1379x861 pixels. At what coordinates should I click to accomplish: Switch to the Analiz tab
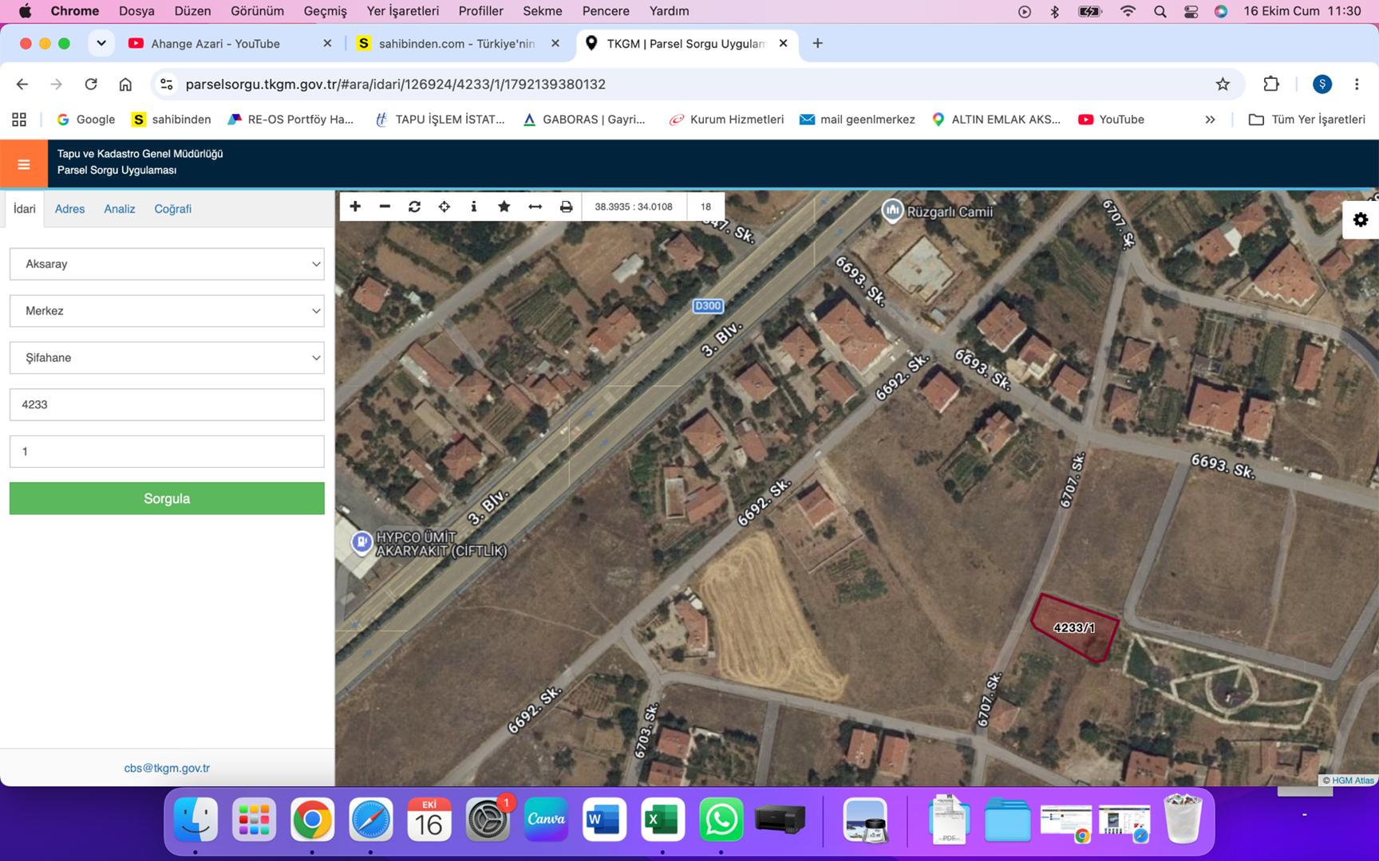click(120, 209)
